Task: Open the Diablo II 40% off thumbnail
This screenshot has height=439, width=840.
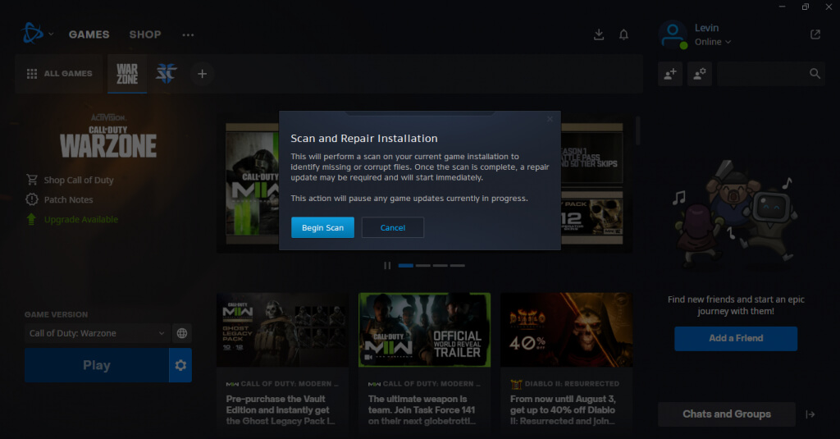Action: point(566,330)
